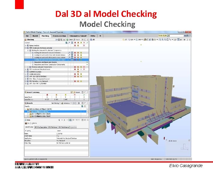Open the To-Do list button
213x171 pixels.
tap(163, 36)
